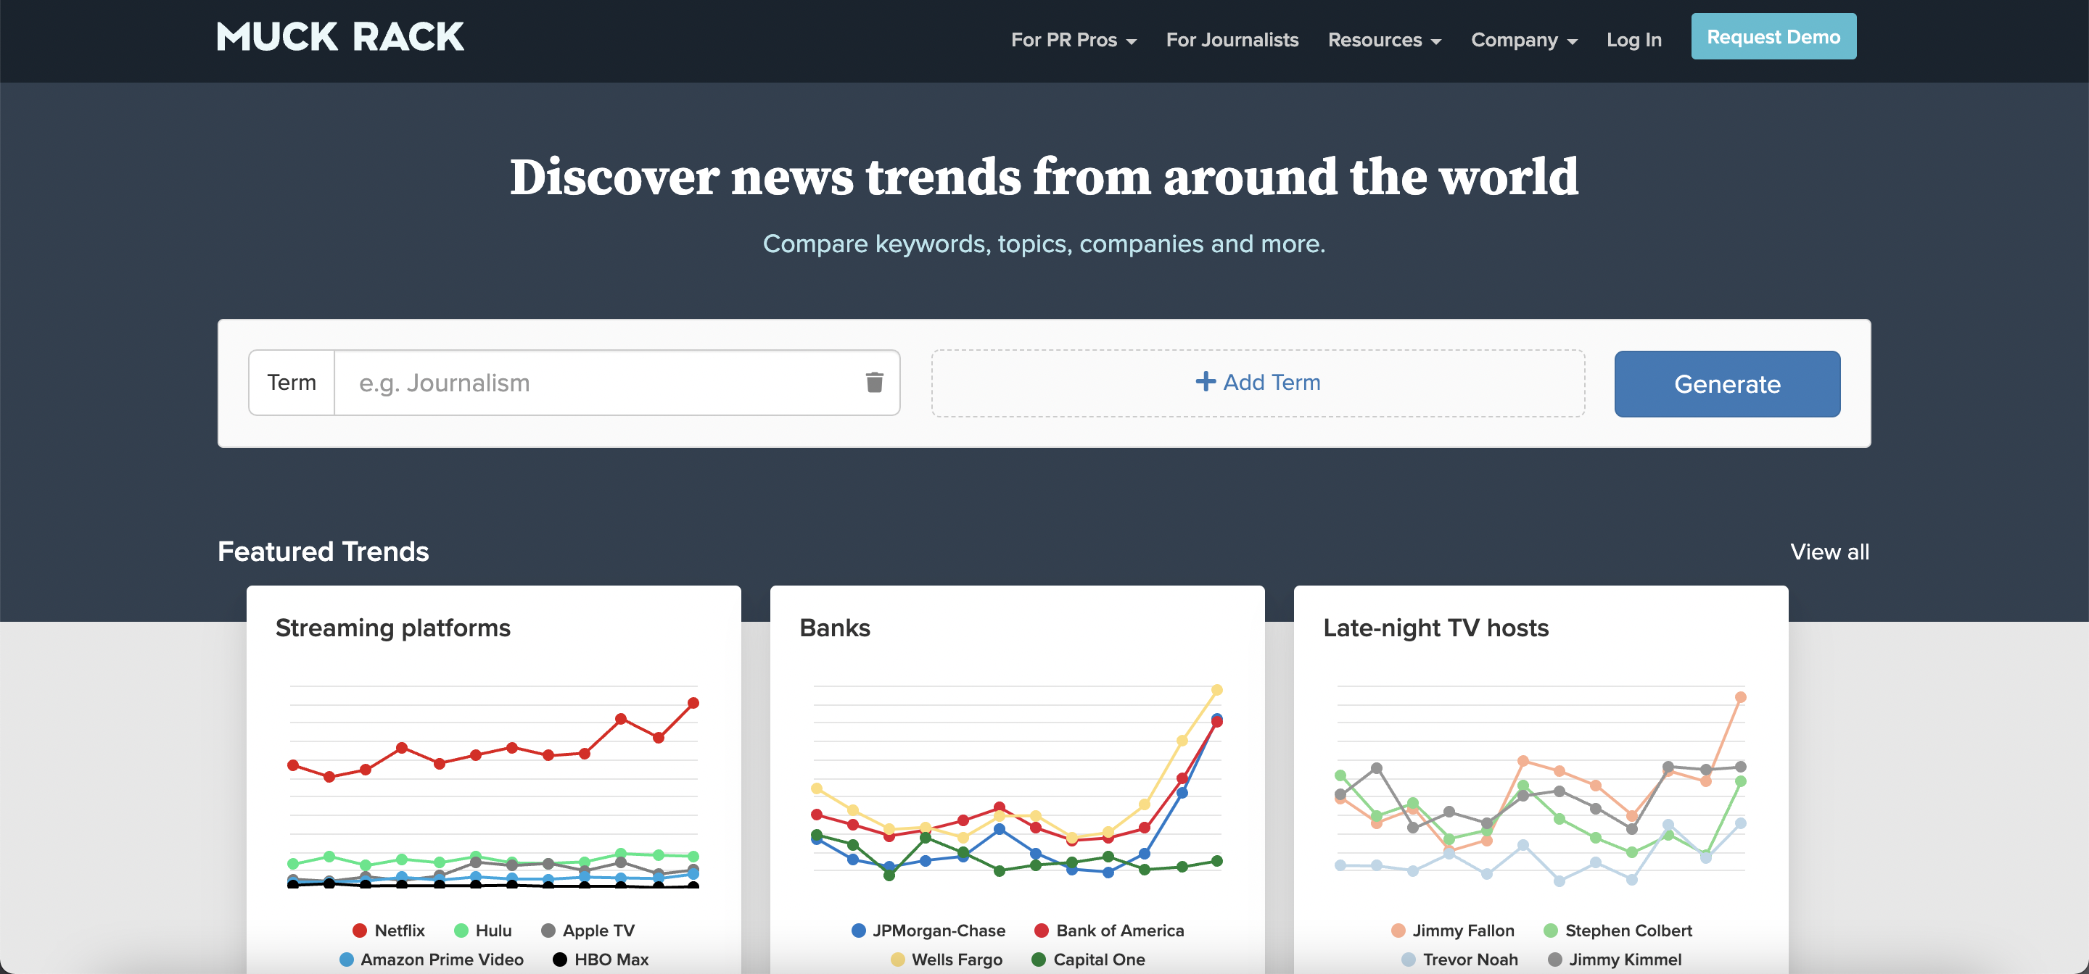Image resolution: width=2089 pixels, height=974 pixels.
Task: Toggle the Bank of America legend entry
Action: [1109, 931]
